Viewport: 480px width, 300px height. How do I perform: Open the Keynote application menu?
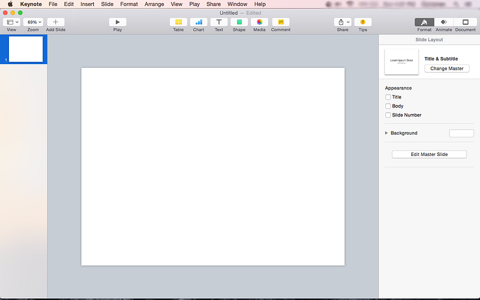click(31, 4)
